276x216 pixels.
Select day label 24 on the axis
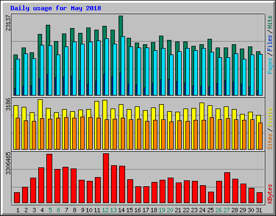point(202,210)
